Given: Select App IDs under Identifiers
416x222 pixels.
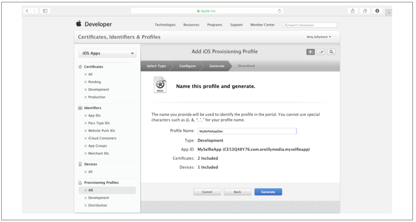Looking at the screenshot, I should 94,116.
